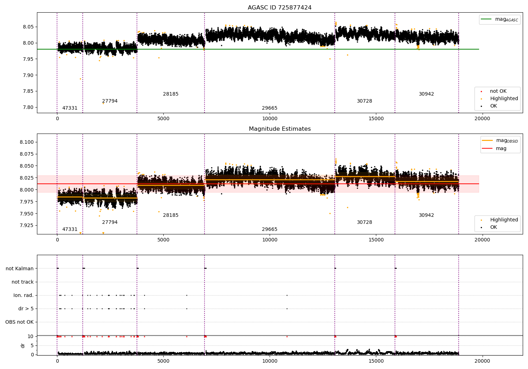528x369 pixels.
Task: Click OBSID label "30728" in top plot
Action: [x=364, y=101]
